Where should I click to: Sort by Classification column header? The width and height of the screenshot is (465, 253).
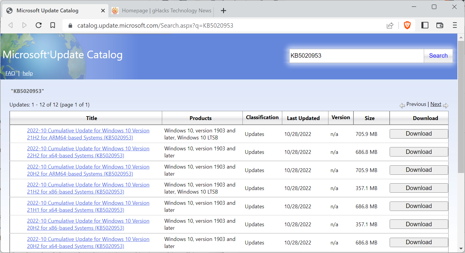point(262,117)
